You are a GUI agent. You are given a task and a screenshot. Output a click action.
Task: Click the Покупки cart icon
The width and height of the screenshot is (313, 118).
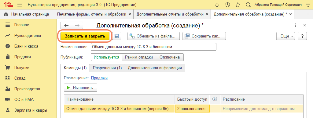(x=8, y=67)
